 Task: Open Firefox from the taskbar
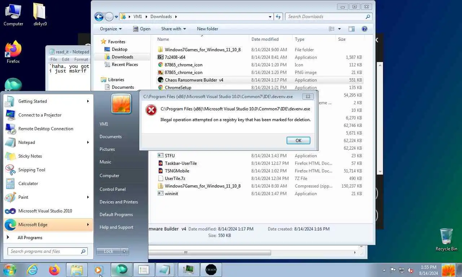click(x=55, y=269)
